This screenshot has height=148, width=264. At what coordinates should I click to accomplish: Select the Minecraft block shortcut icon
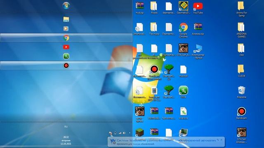139,132
